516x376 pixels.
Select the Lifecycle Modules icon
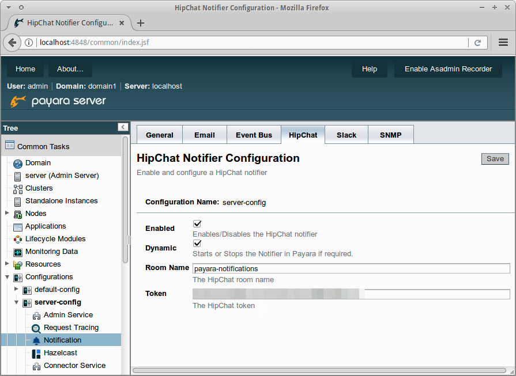(x=18, y=238)
